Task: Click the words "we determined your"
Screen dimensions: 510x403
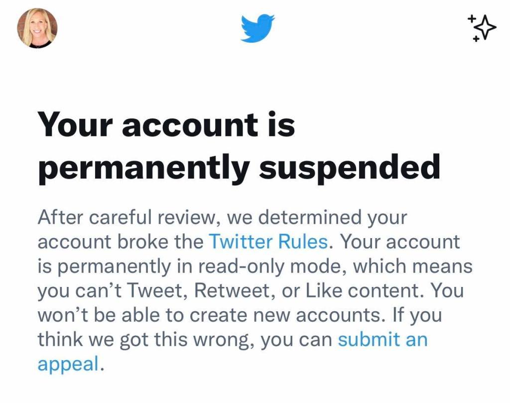Action: [316, 218]
